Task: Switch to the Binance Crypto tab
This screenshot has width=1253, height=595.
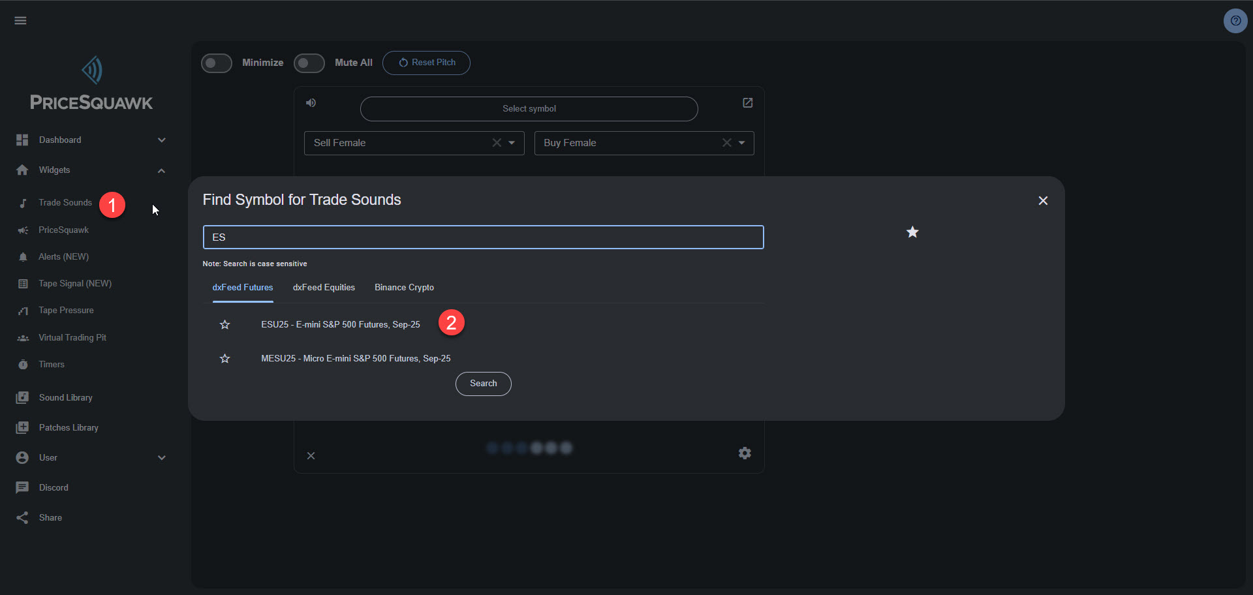Action: (x=404, y=287)
